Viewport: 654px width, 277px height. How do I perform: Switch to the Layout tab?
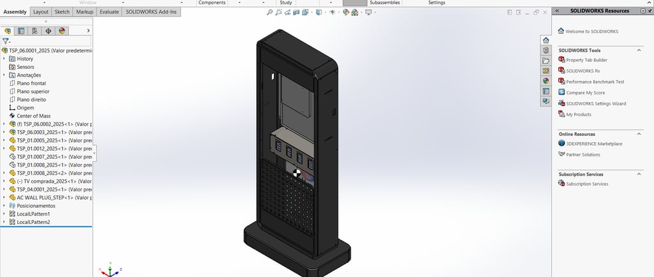pos(41,11)
